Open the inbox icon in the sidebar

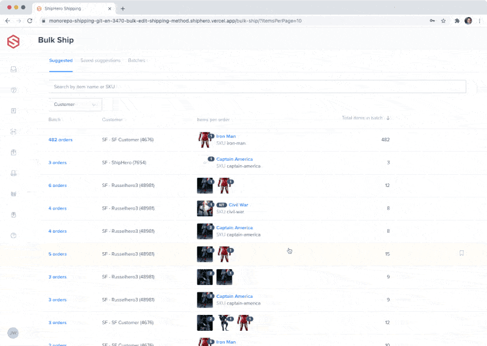13,69
